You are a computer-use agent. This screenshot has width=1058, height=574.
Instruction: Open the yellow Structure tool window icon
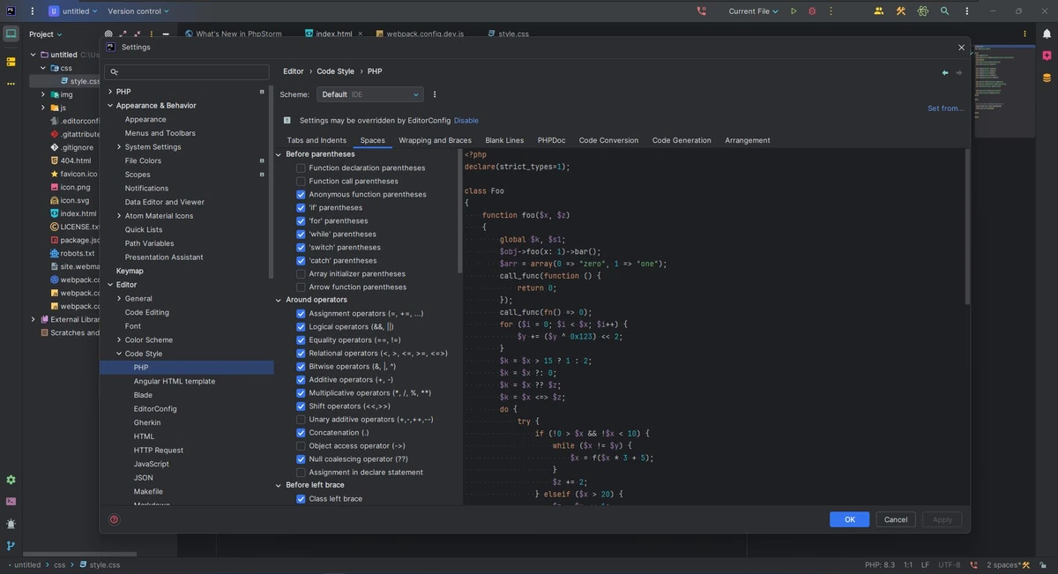pos(11,62)
